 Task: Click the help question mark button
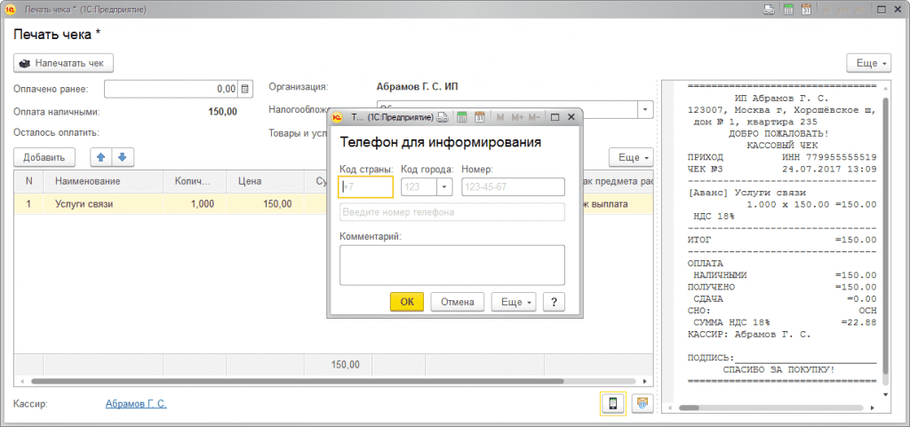coord(555,302)
